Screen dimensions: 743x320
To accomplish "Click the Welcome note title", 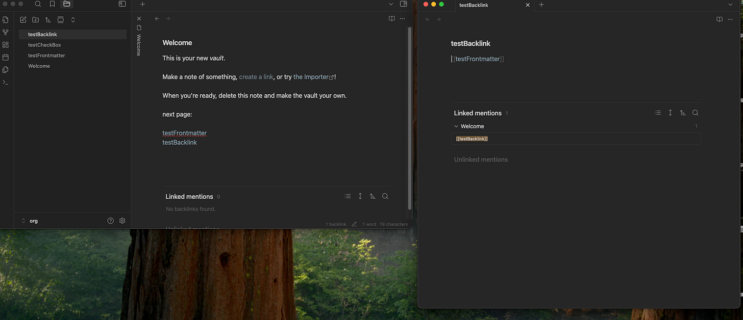I will tap(177, 43).
